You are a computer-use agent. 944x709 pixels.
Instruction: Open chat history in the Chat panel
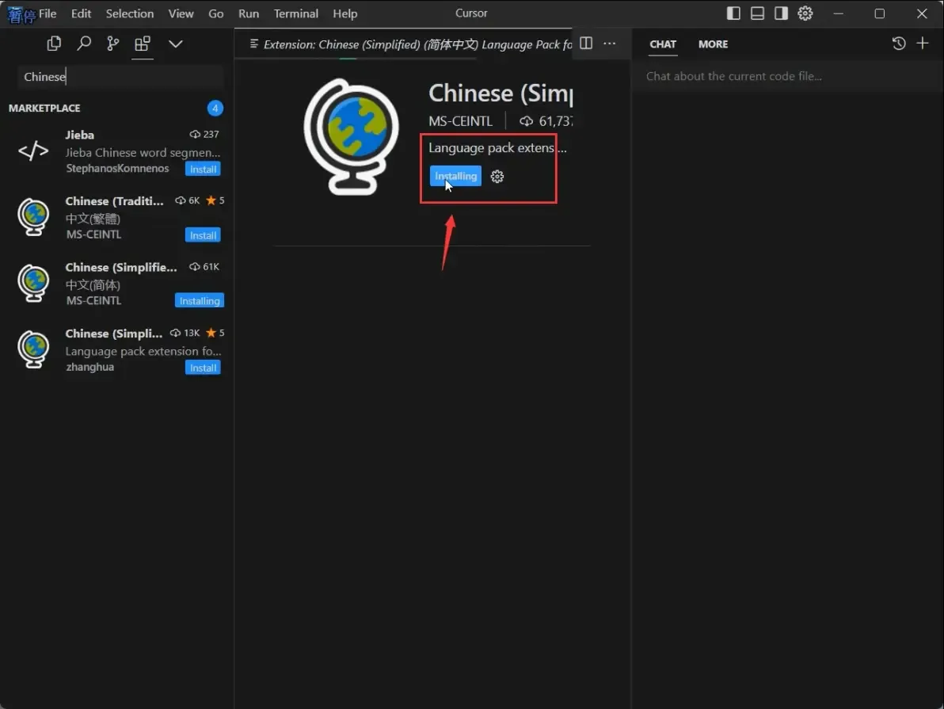click(899, 44)
